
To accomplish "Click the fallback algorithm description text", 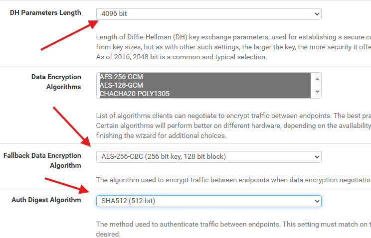I will (x=233, y=180).
